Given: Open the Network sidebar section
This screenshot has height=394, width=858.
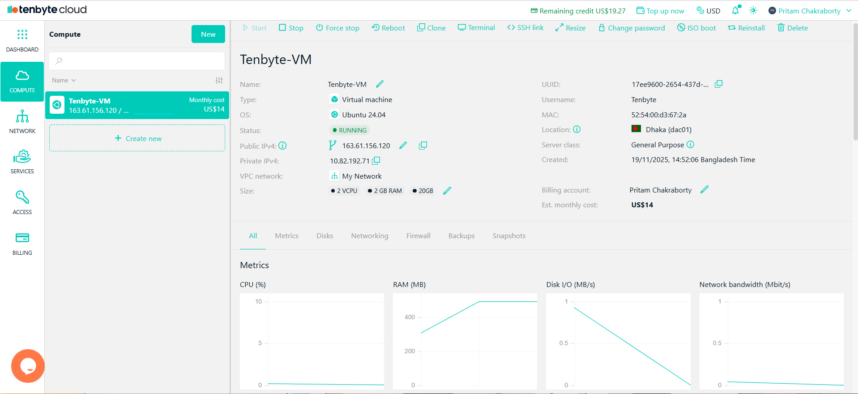Looking at the screenshot, I should (x=22, y=122).
